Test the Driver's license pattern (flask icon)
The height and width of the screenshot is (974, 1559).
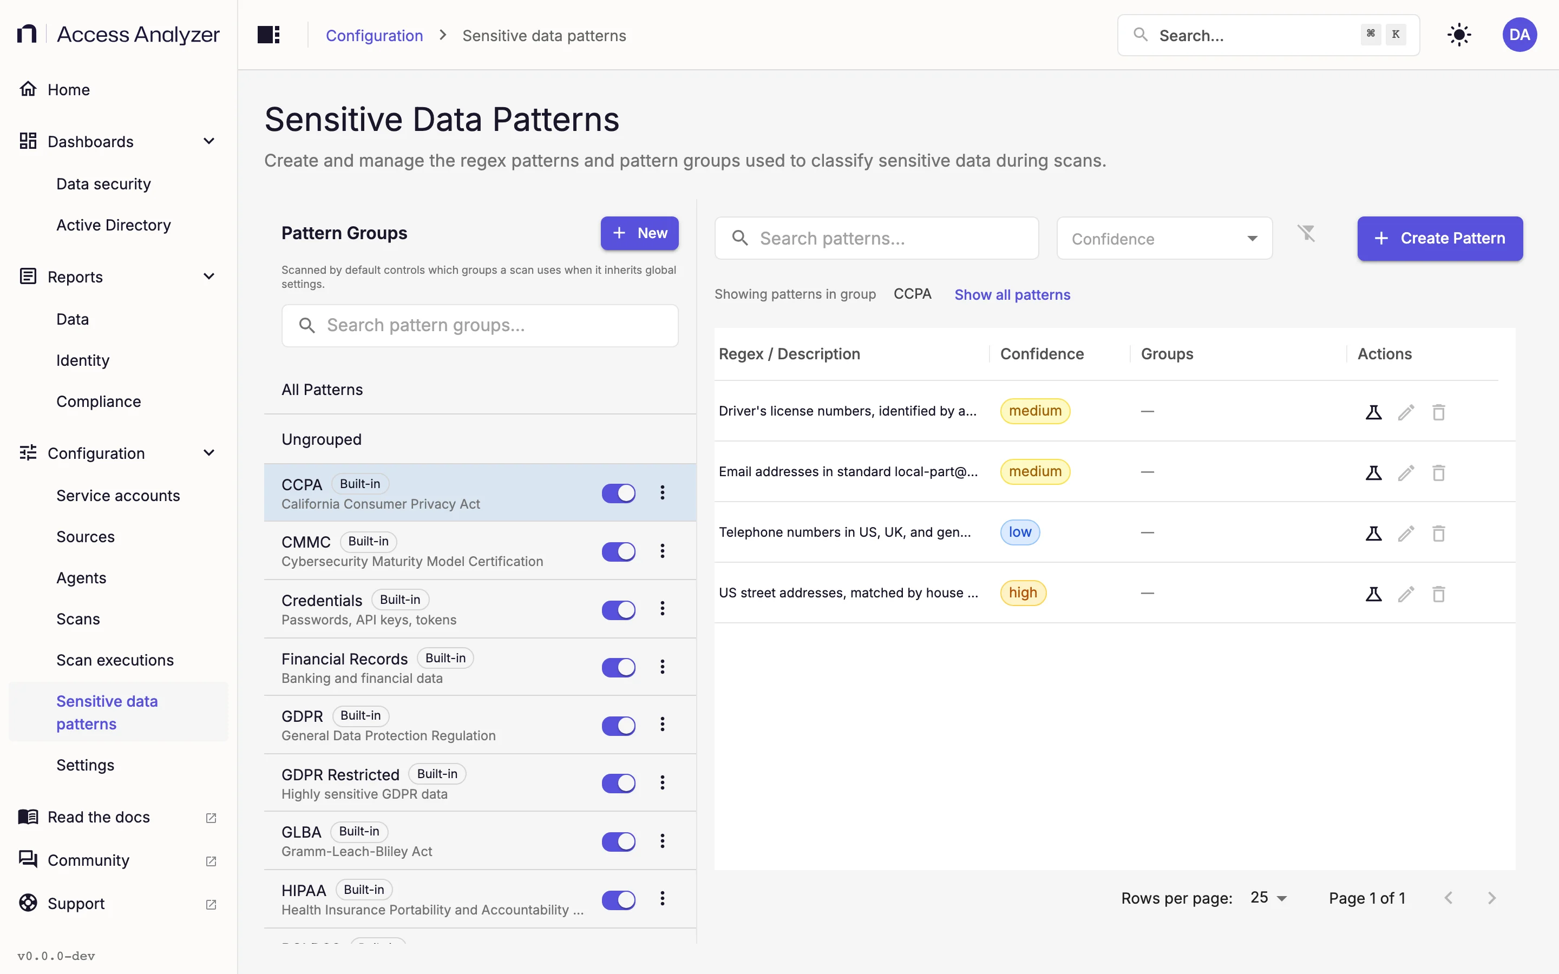(x=1373, y=412)
